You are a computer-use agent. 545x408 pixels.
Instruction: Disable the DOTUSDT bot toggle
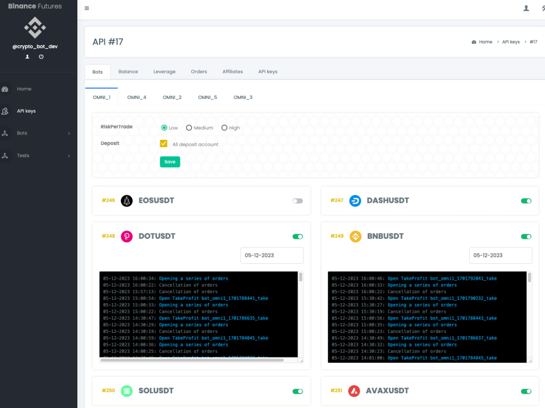click(x=298, y=236)
